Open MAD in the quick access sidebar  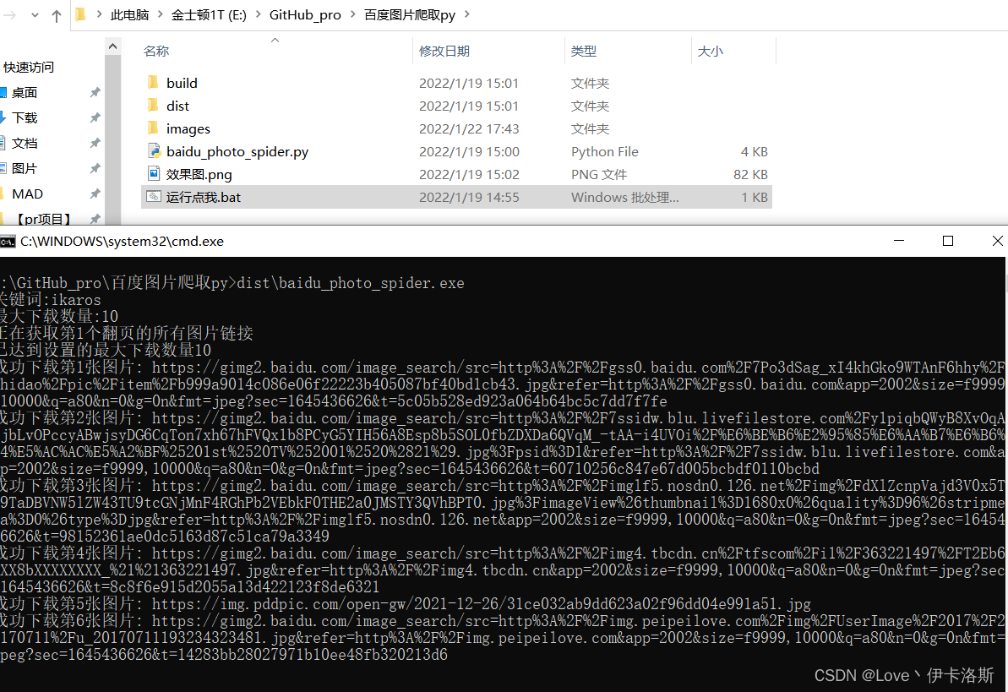click(28, 193)
